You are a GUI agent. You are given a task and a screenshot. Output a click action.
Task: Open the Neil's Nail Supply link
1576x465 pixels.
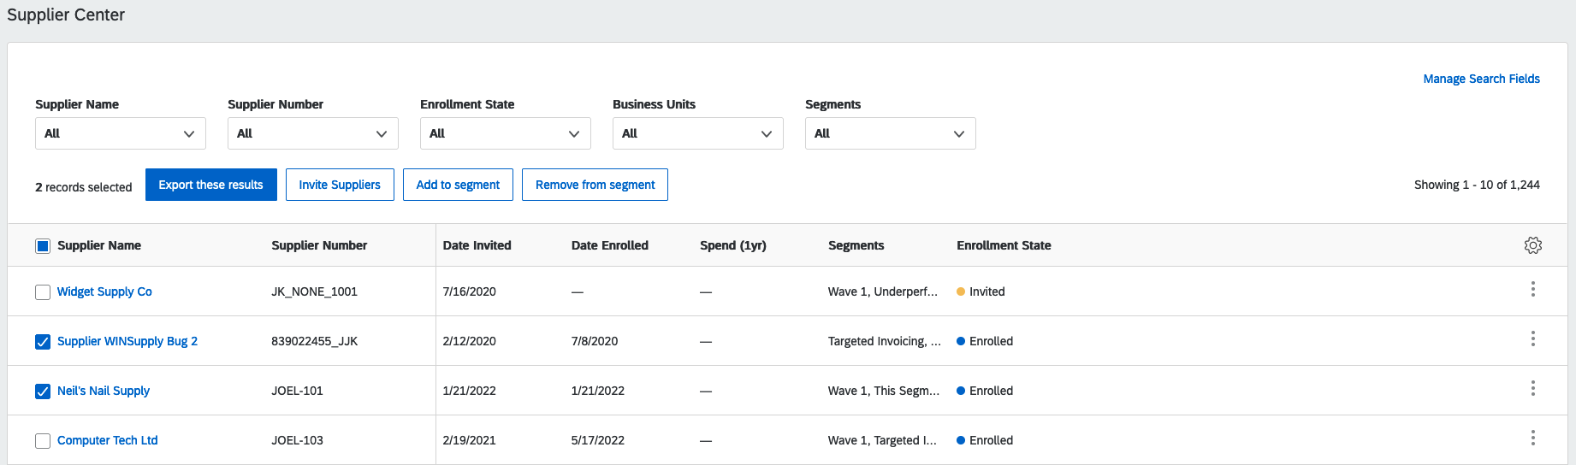(x=104, y=391)
